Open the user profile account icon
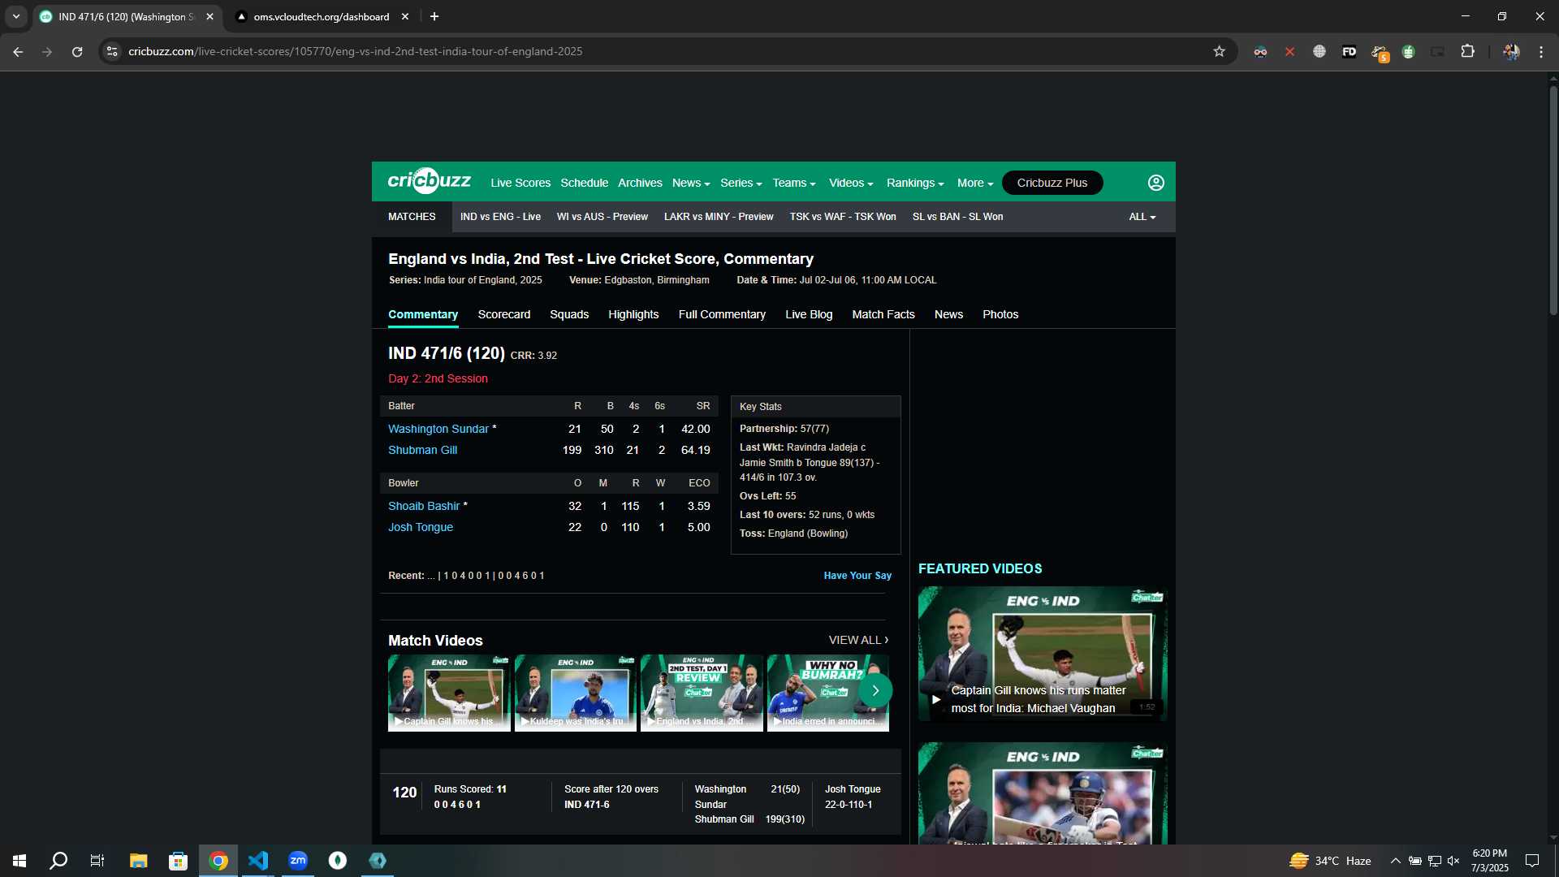 pos(1156,183)
